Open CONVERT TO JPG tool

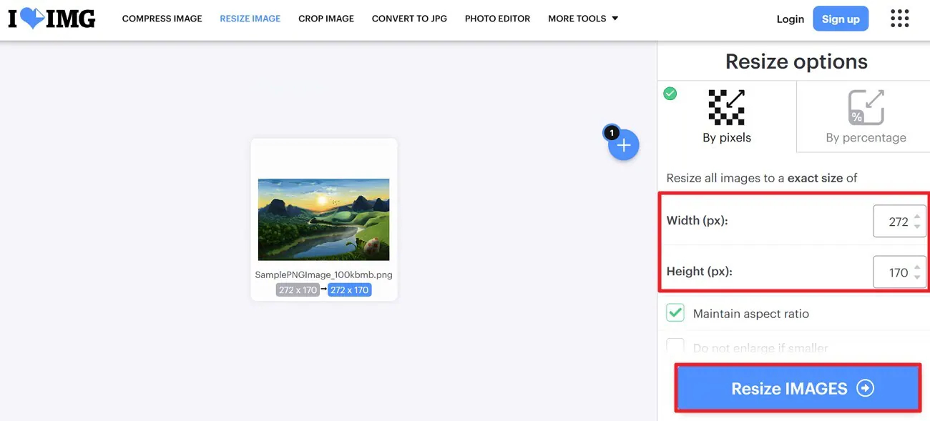(x=409, y=19)
